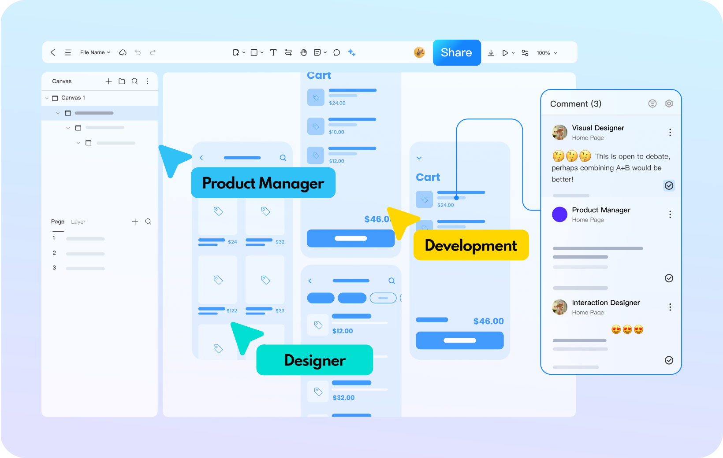Open the AI sparkle tool
Viewport: 723px width, 458px height.
(x=351, y=52)
